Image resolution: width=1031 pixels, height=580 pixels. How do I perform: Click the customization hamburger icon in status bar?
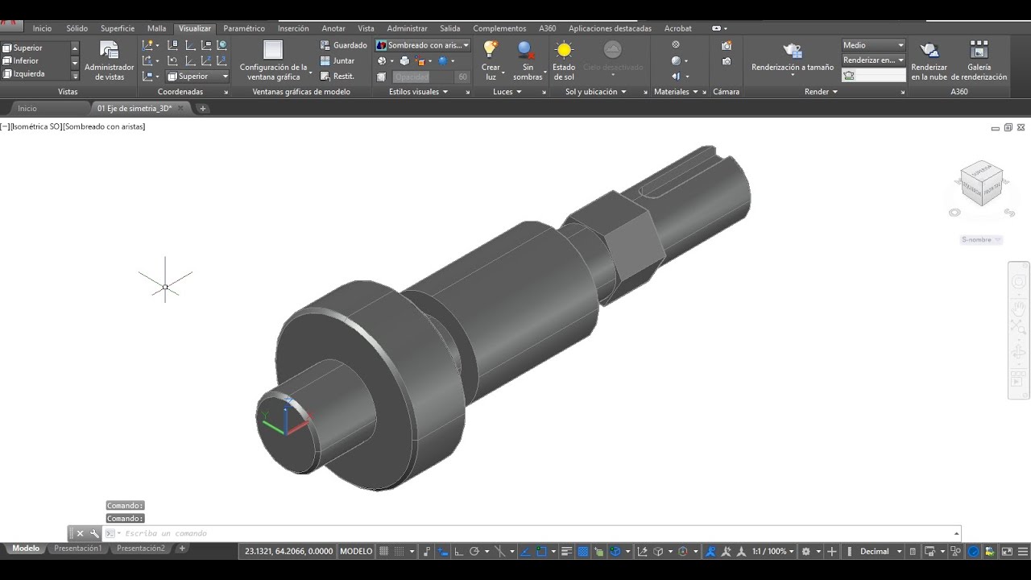1021,552
